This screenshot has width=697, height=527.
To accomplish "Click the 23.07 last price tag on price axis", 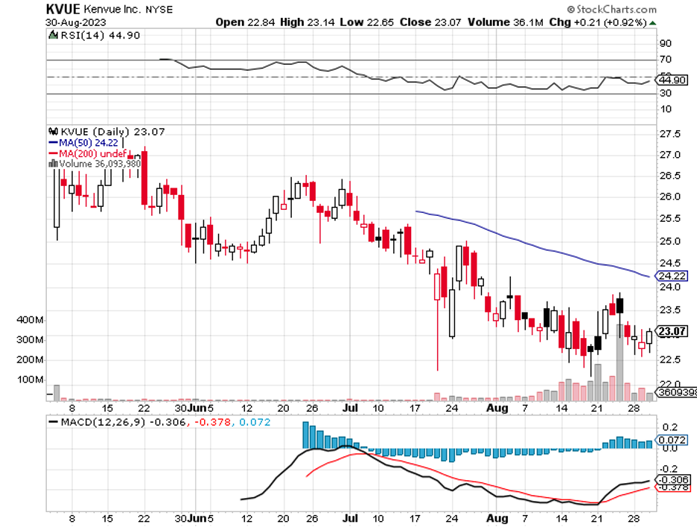I will (x=672, y=331).
